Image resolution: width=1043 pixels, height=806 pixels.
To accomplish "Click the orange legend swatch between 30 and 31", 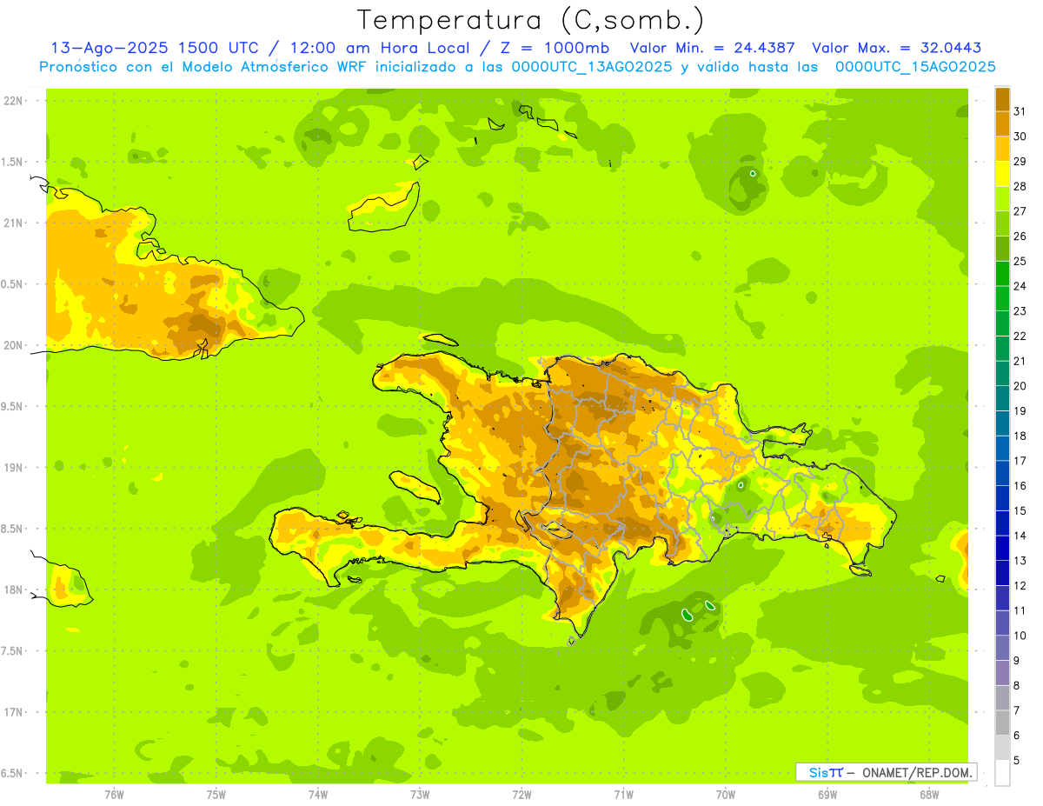I will click(x=1002, y=124).
